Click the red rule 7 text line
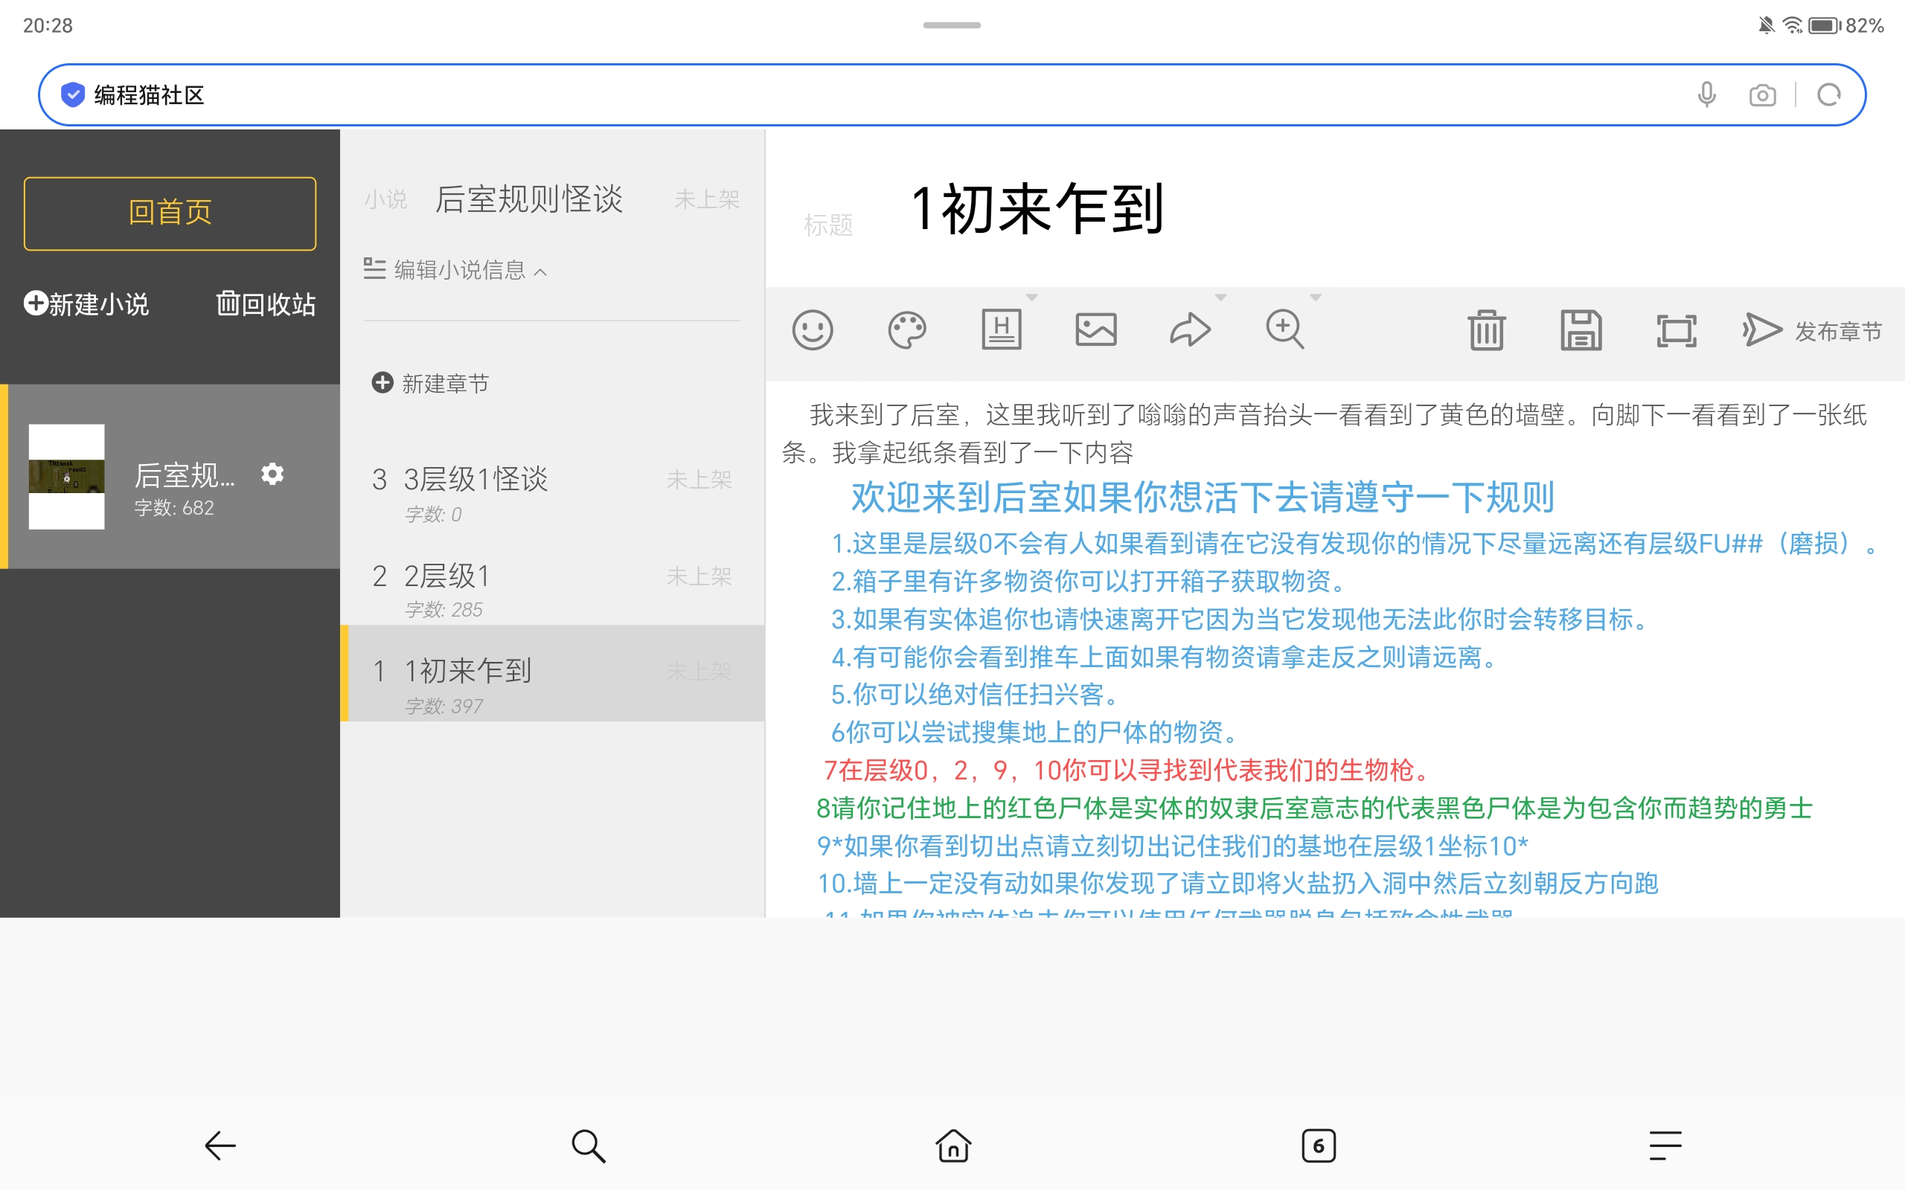1905x1190 pixels. 1126,770
